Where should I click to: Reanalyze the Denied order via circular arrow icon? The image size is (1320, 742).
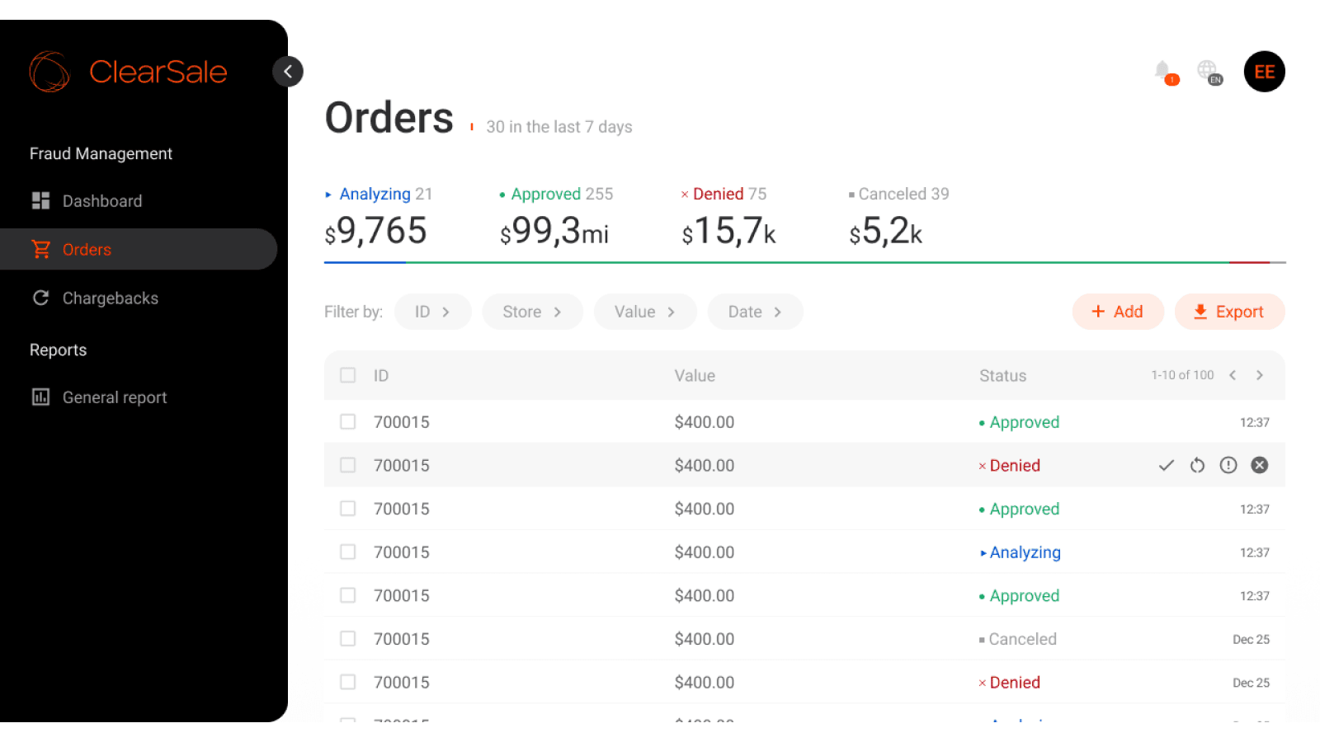pos(1197,465)
